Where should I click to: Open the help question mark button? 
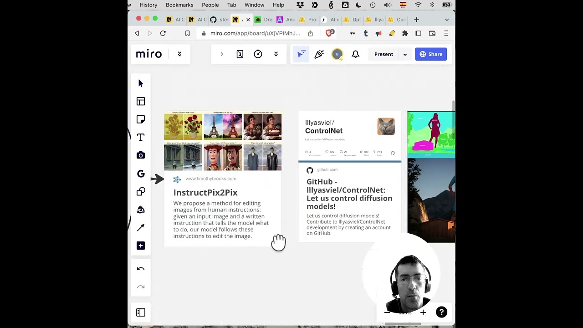click(441, 312)
